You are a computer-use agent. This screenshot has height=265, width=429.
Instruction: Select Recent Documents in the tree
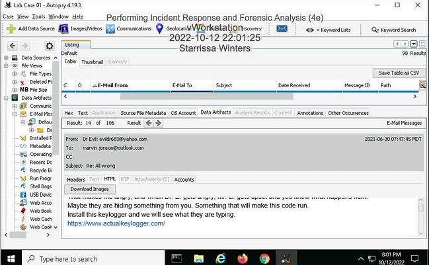click(40, 162)
